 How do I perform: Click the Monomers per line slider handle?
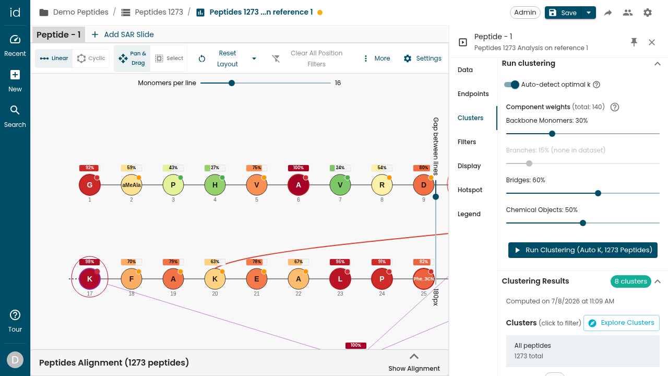(x=232, y=83)
